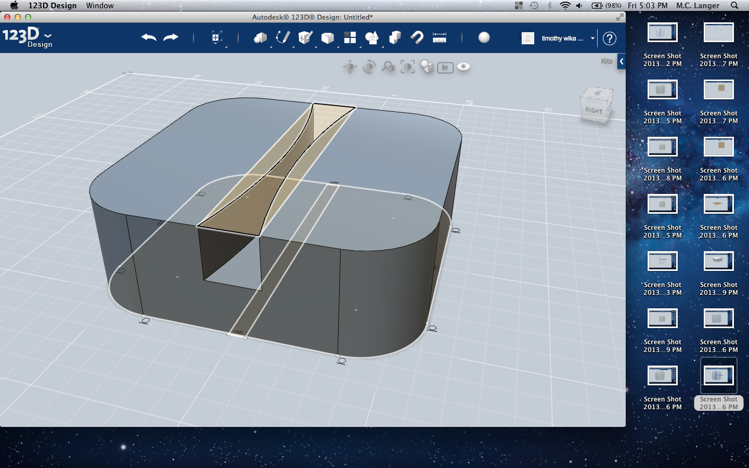This screenshot has height=468, width=749.
Task: Open the Sketch tool menu
Action: (282, 37)
